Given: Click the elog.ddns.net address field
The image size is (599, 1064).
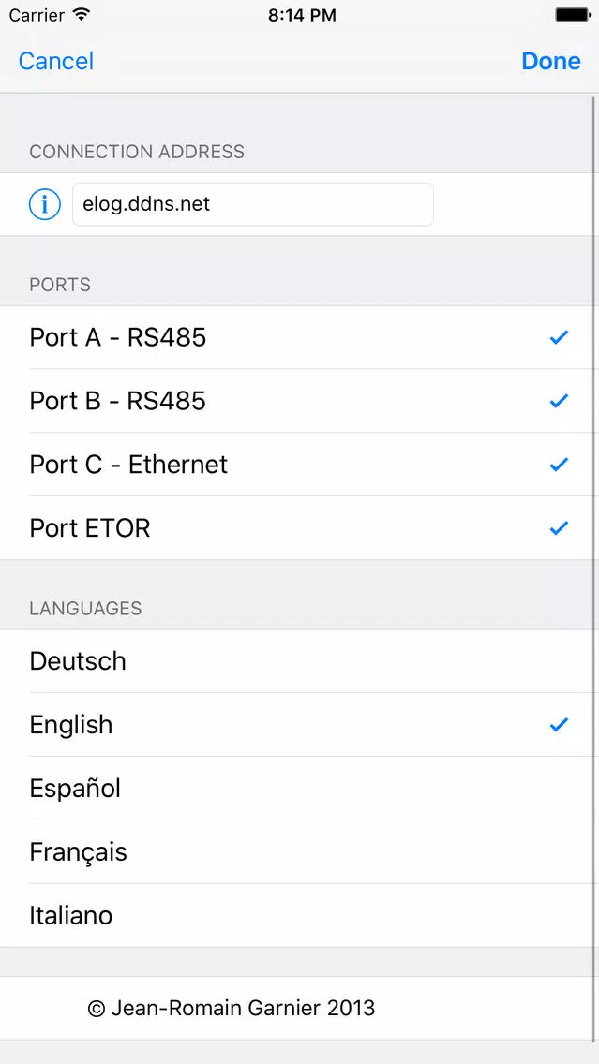Looking at the screenshot, I should pos(253,204).
